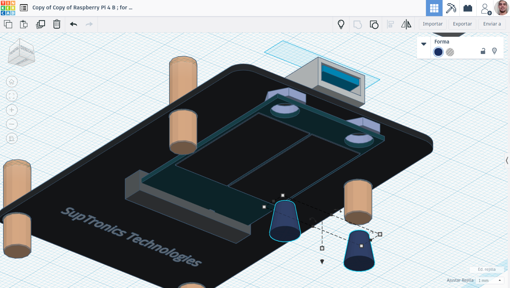Viewport: 510px width, 288px height.
Task: Zoom out with minus button
Action: (12, 124)
